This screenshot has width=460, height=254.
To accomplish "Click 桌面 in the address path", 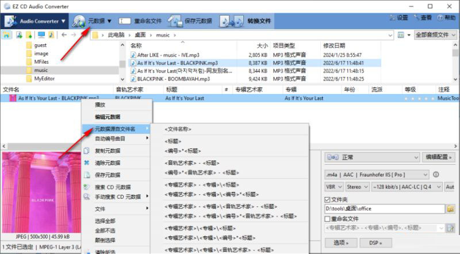I will coord(140,35).
